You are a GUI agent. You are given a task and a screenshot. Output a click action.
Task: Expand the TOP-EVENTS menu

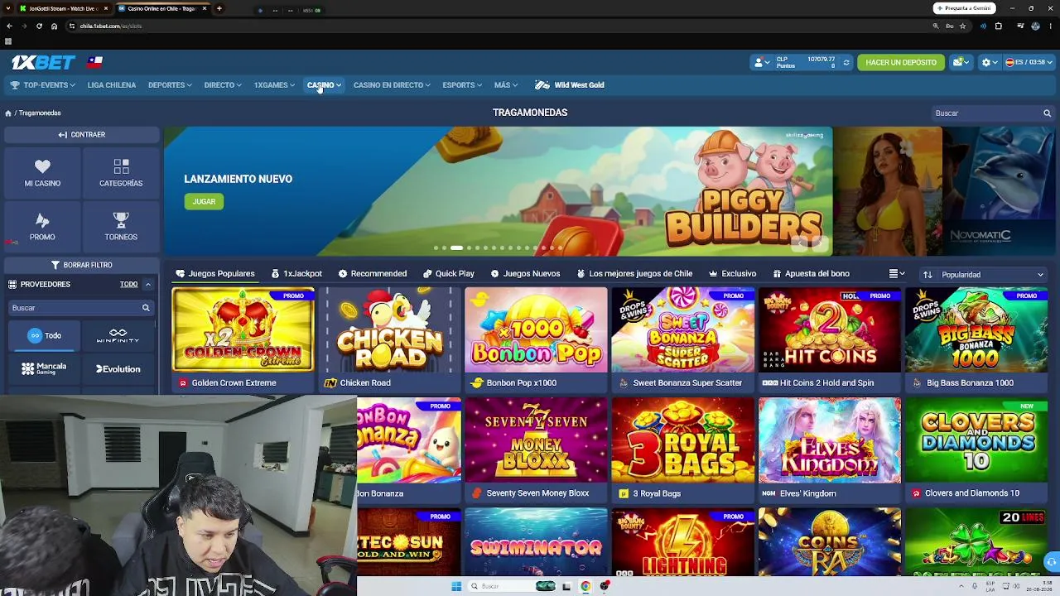pyautogui.click(x=42, y=85)
